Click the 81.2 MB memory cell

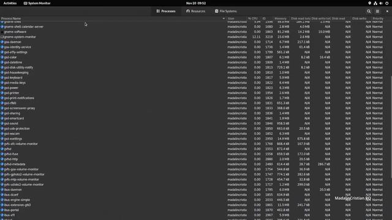click(283, 32)
